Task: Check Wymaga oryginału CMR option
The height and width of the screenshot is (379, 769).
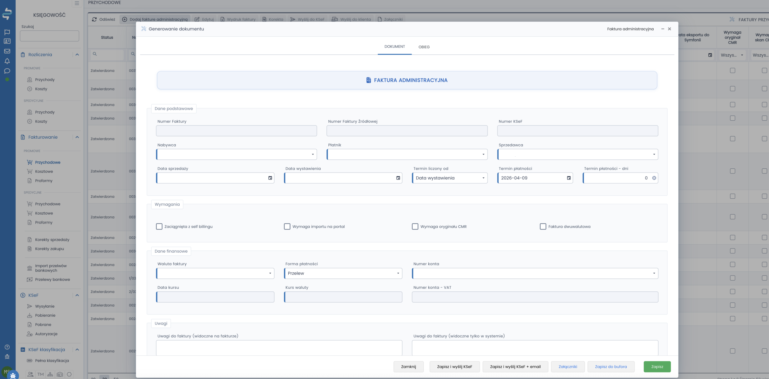Action: (415, 227)
